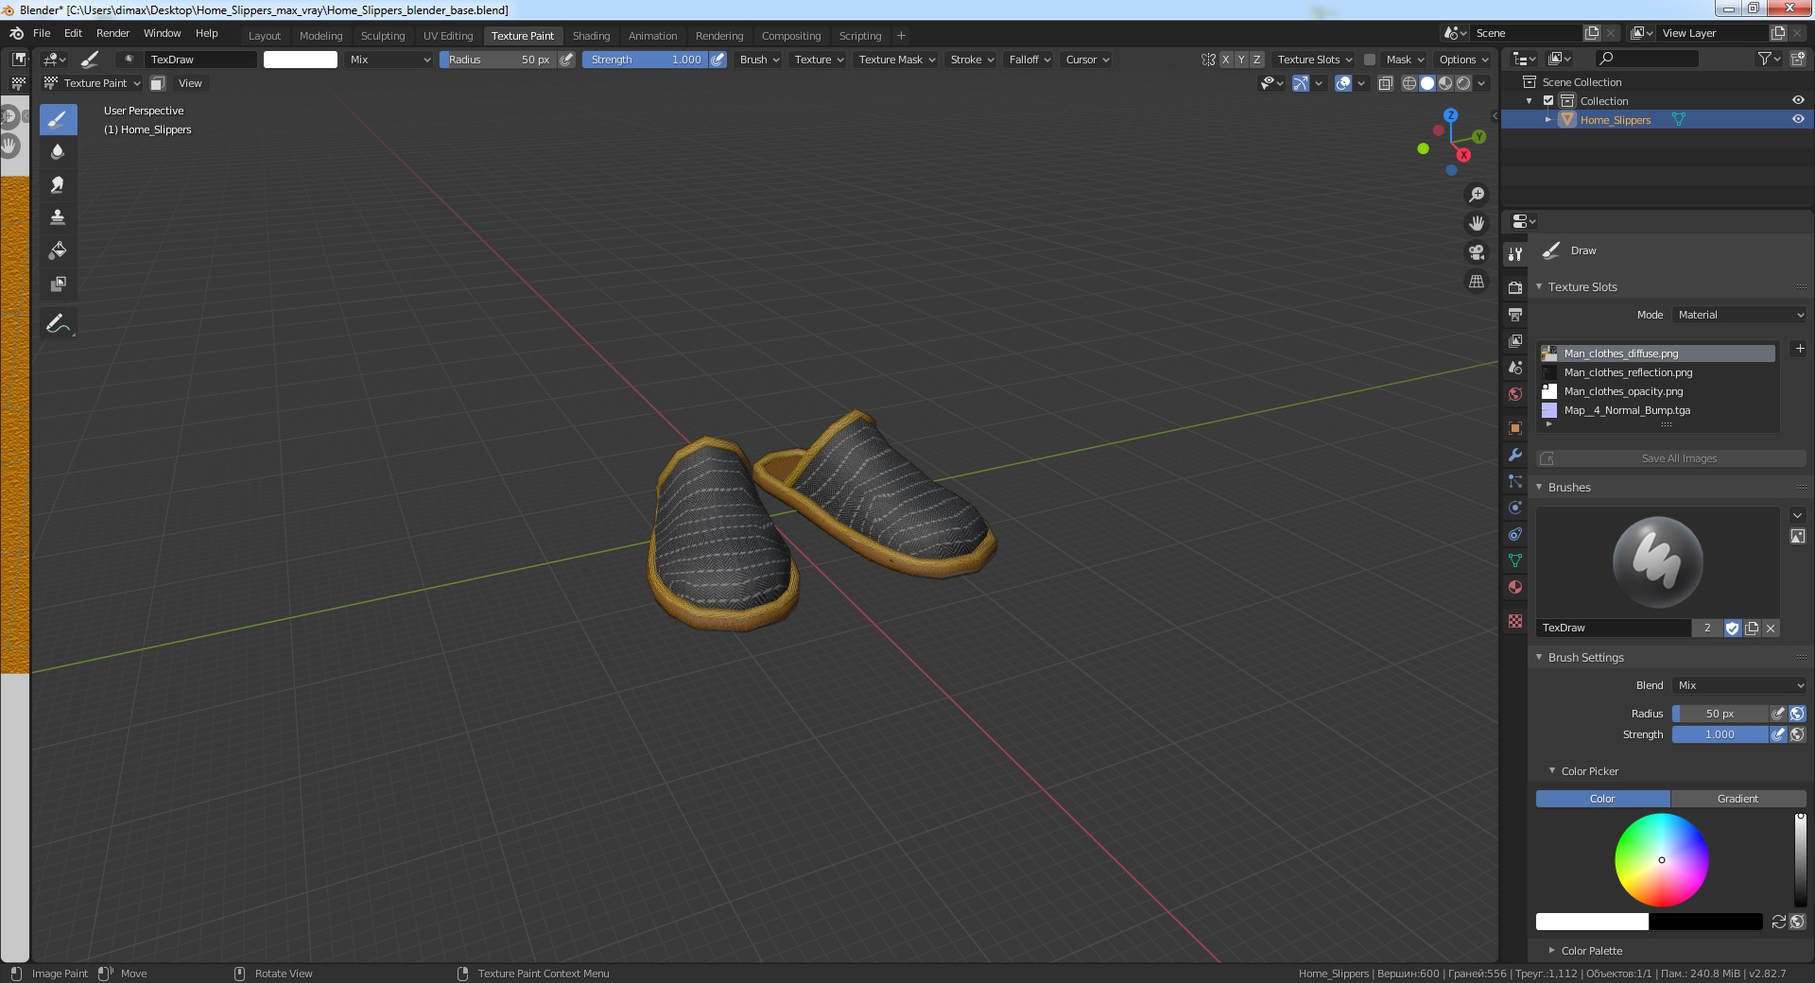Click the Save All Images button
1815x983 pixels.
(x=1671, y=458)
